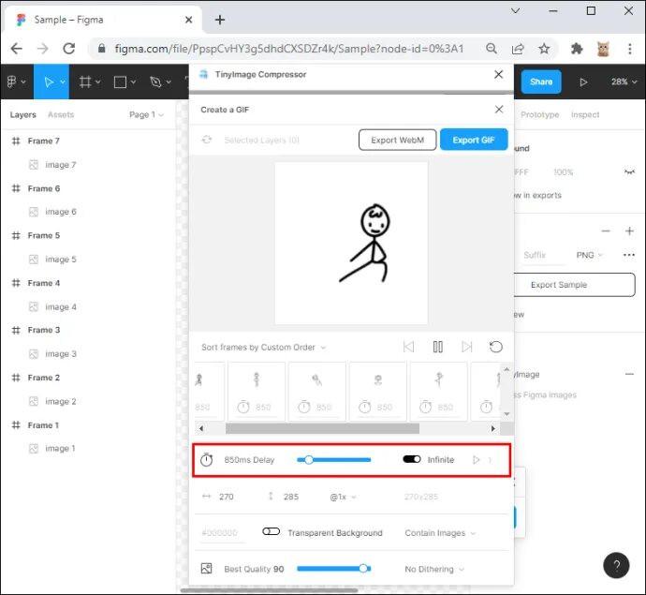Click the reset loop icon

[495, 347]
